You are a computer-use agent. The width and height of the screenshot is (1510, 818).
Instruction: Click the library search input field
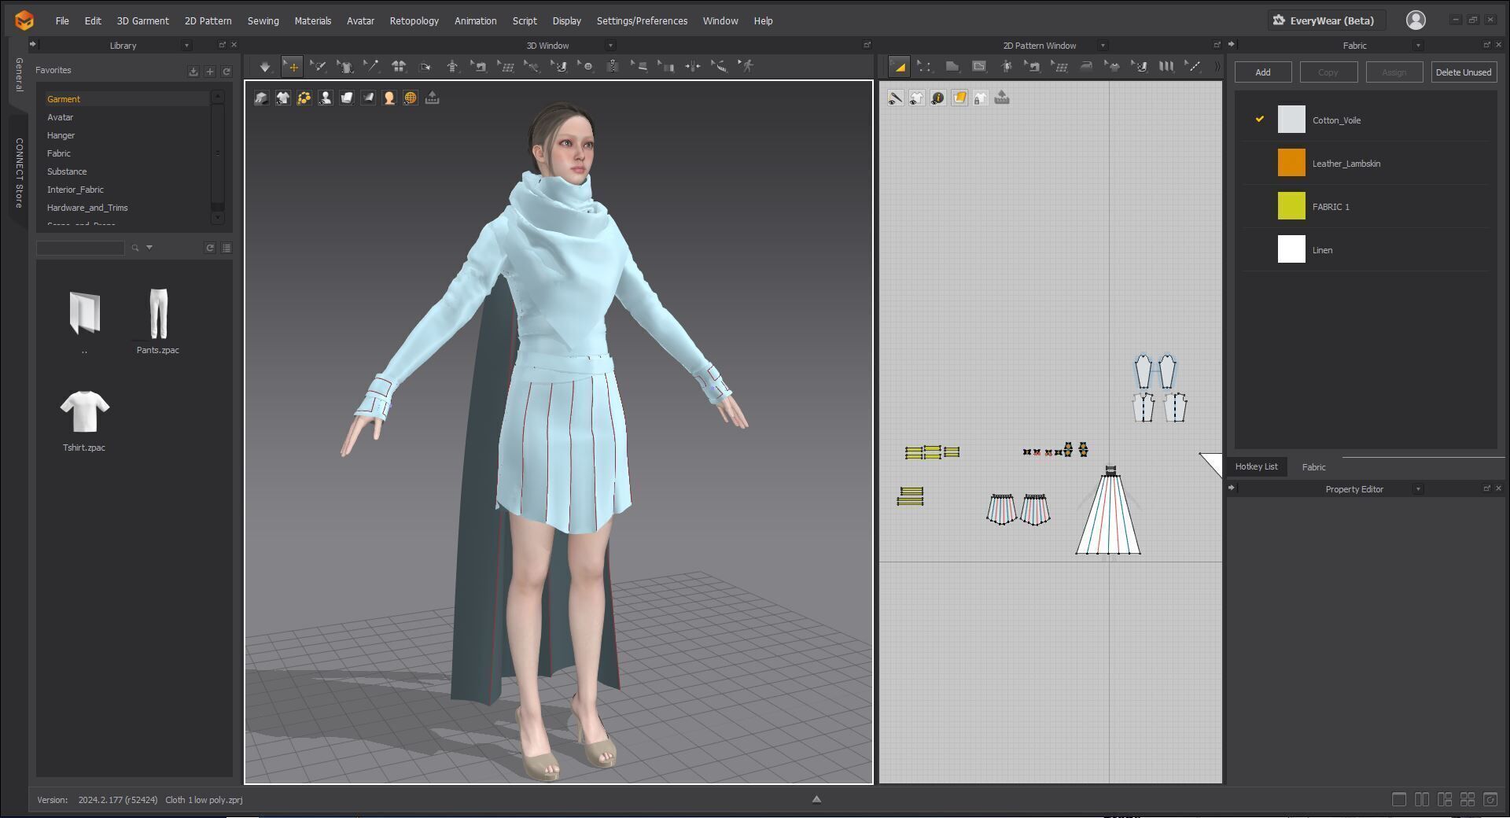(80, 248)
